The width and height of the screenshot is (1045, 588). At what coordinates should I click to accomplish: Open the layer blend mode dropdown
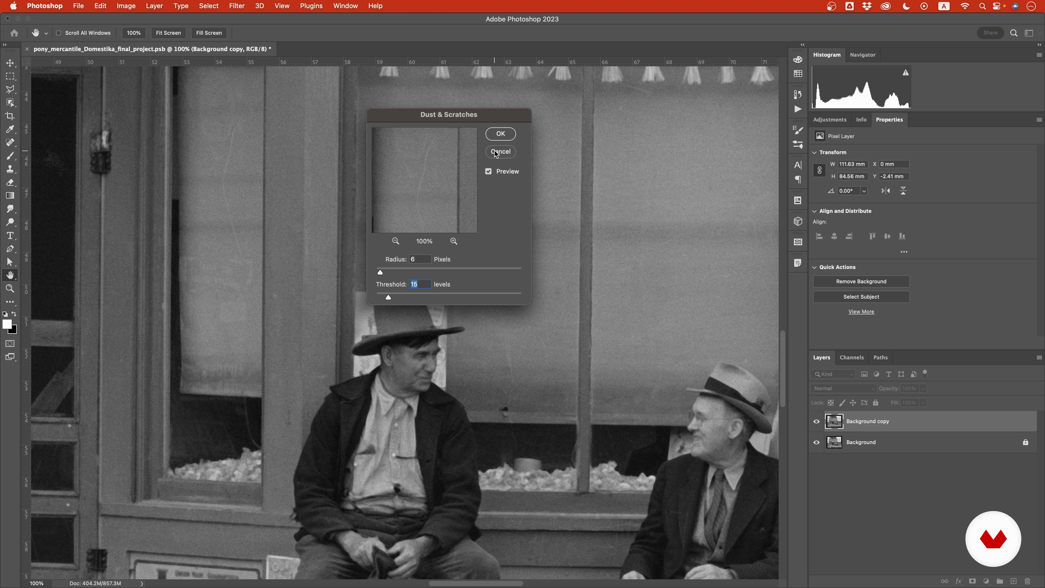[843, 389]
